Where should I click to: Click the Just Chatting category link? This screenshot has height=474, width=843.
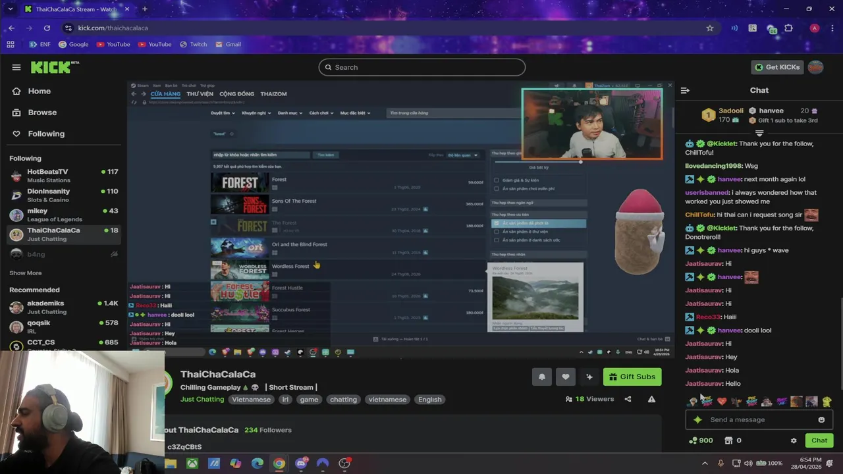(x=202, y=399)
